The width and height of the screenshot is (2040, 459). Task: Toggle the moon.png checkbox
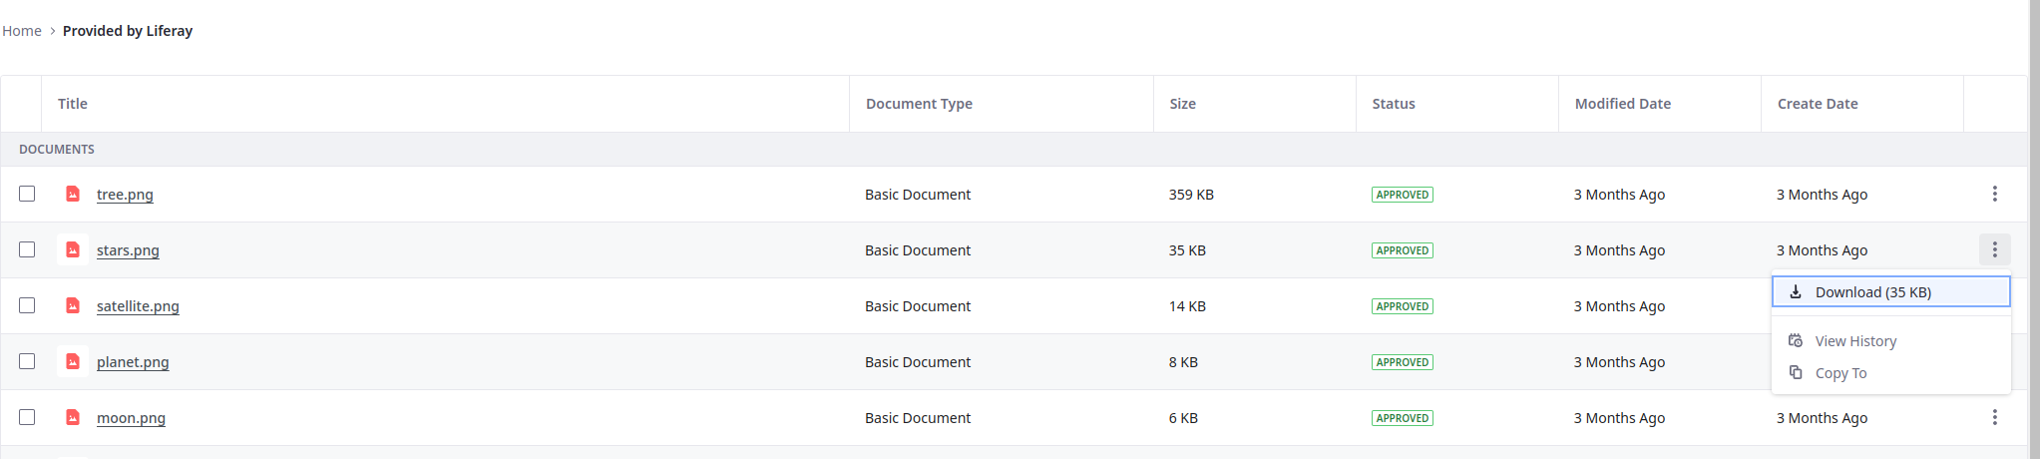point(27,417)
